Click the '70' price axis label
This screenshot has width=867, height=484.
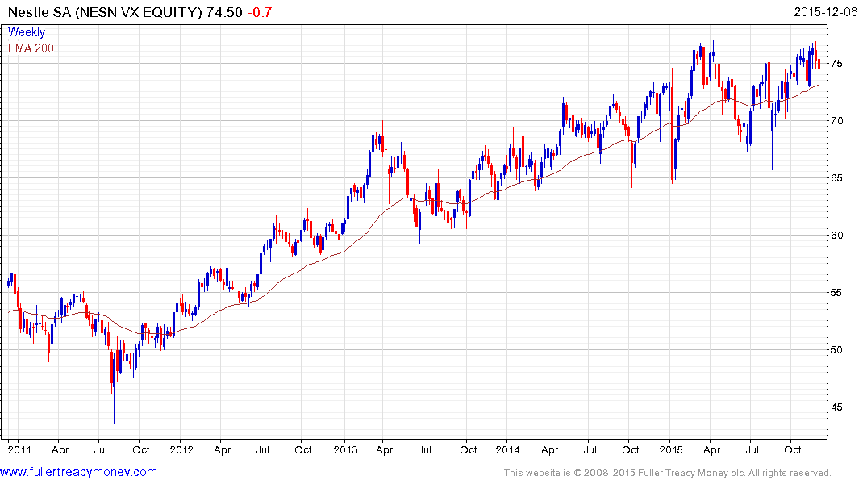click(836, 120)
